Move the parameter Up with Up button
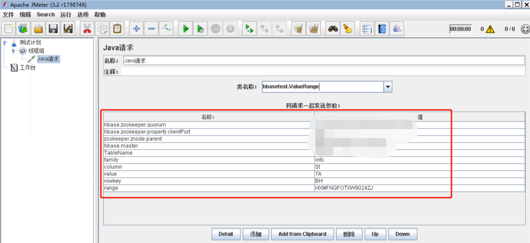Image resolution: width=530 pixels, height=243 pixels. [375, 234]
